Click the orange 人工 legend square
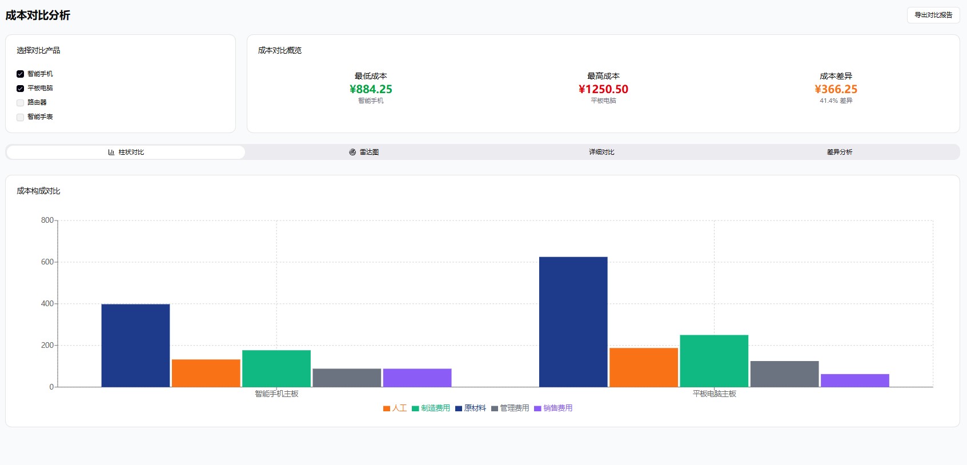This screenshot has width=967, height=465. click(387, 408)
